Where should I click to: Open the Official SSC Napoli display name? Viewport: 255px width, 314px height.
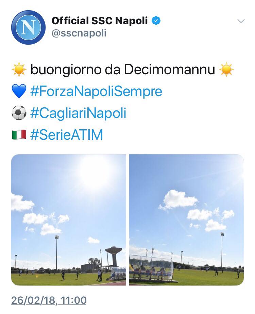click(99, 20)
